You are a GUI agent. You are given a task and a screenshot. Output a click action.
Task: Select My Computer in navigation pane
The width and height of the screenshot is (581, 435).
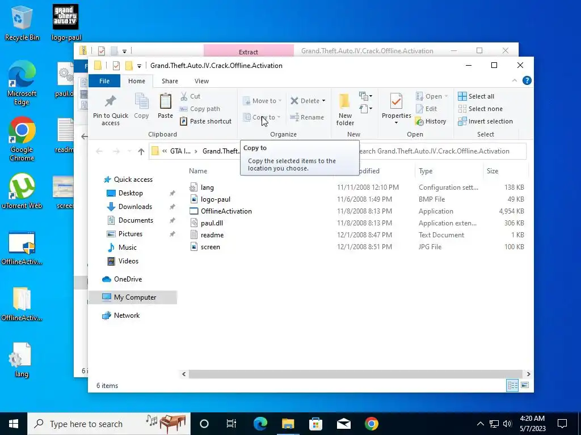pyautogui.click(x=133, y=297)
